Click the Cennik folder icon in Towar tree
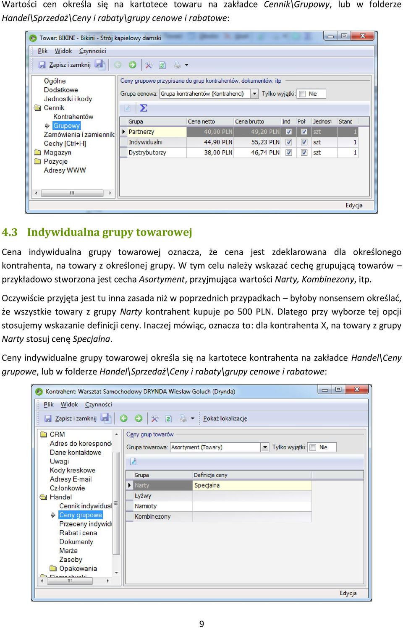 38,108
